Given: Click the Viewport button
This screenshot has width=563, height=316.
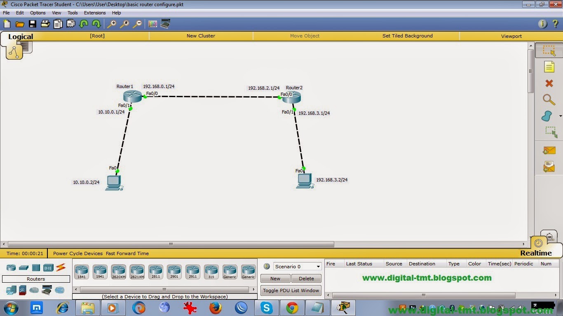Looking at the screenshot, I should (511, 36).
